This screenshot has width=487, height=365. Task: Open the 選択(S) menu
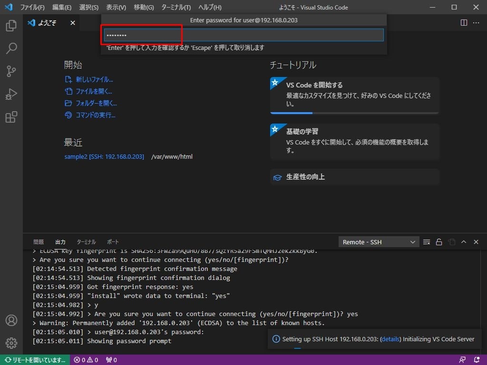click(89, 7)
